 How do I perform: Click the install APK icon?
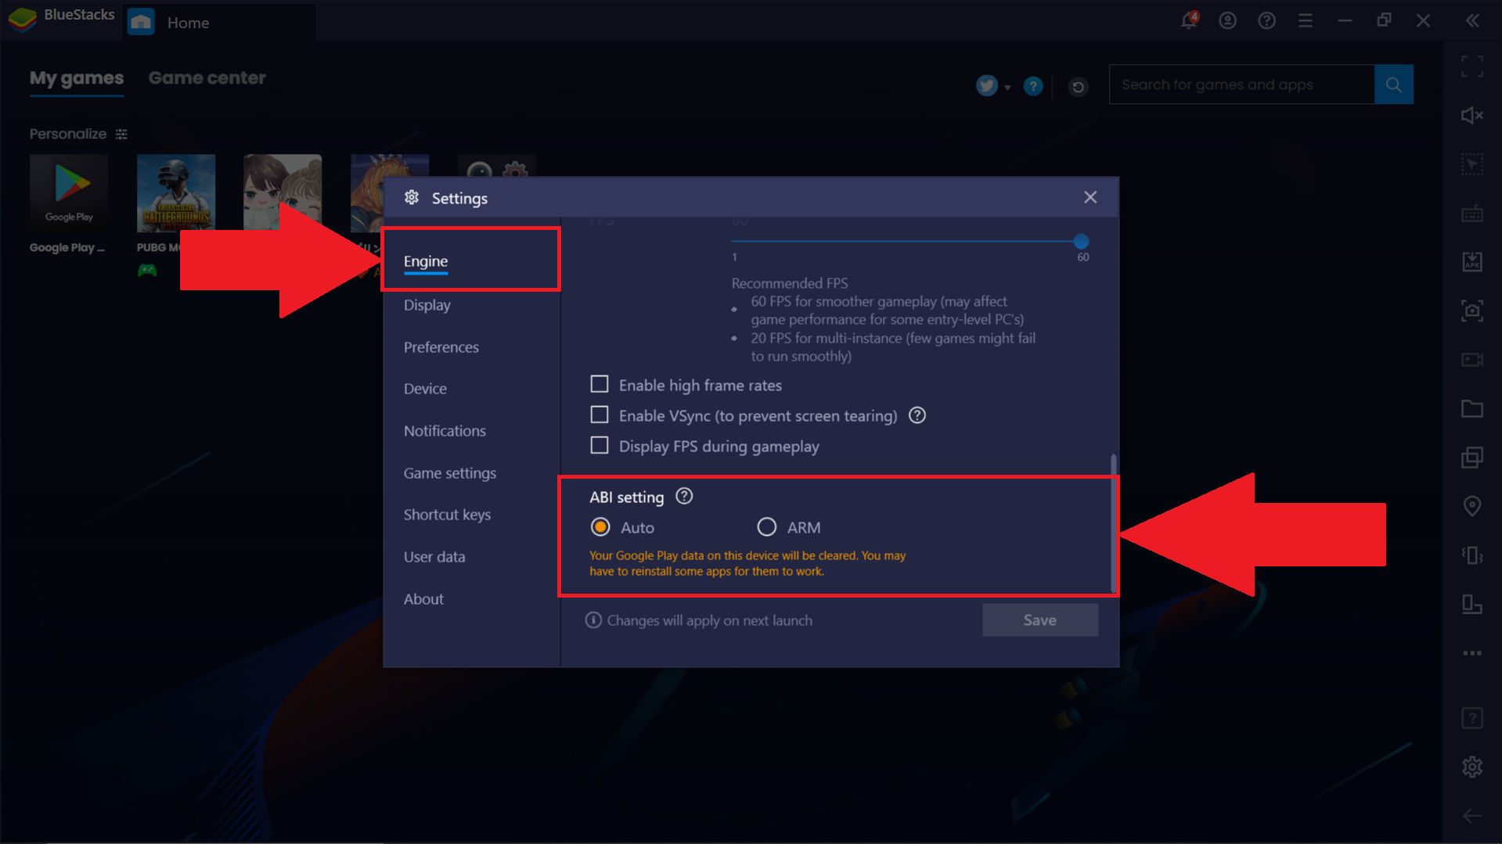[x=1471, y=262]
